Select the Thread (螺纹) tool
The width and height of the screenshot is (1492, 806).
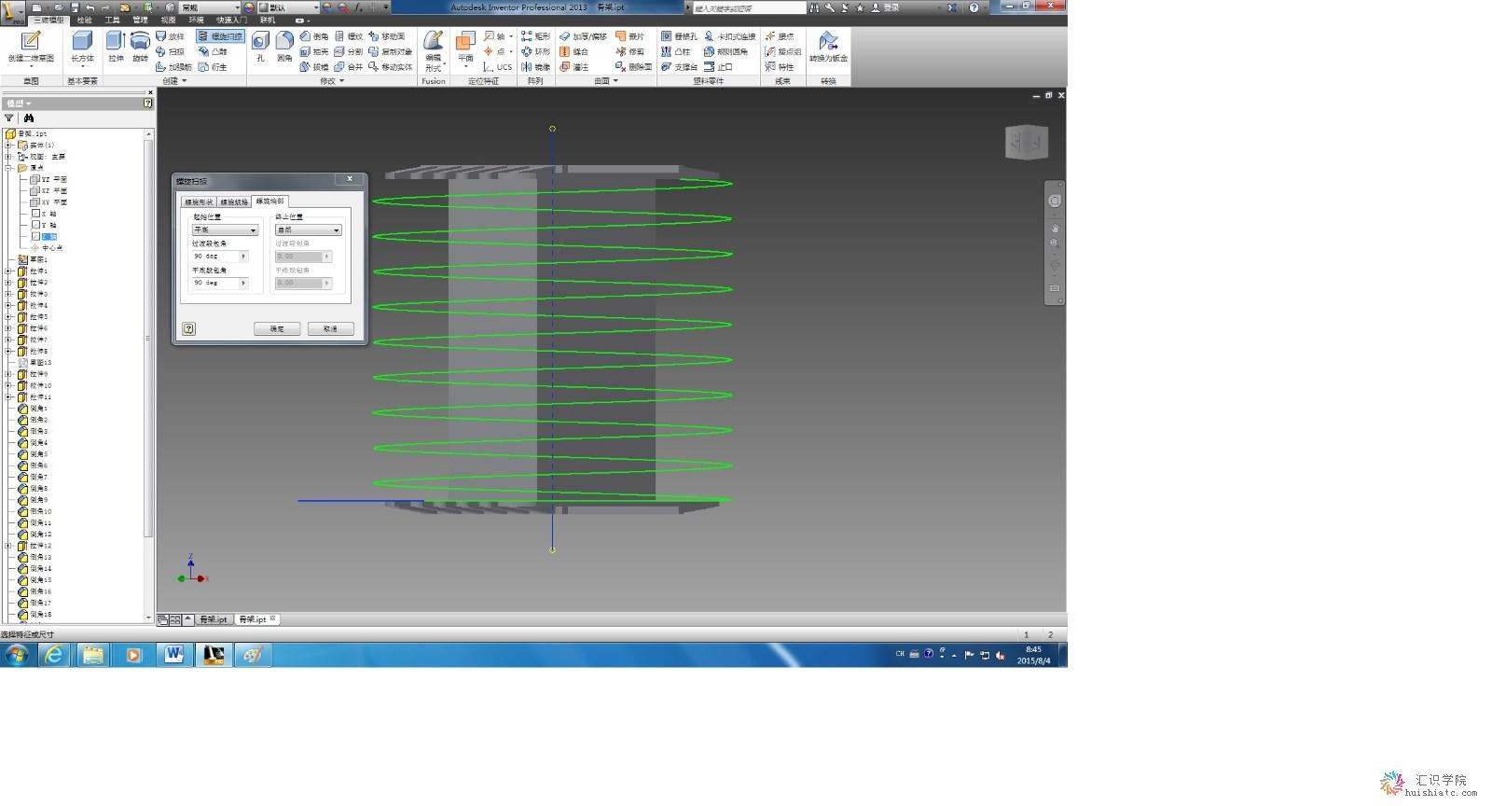point(349,36)
